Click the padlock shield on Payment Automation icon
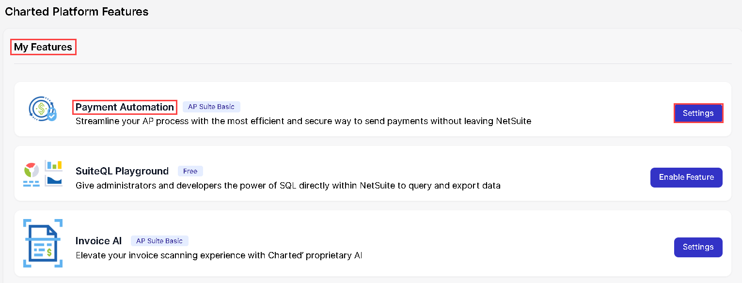The image size is (742, 283). pyautogui.click(x=51, y=115)
